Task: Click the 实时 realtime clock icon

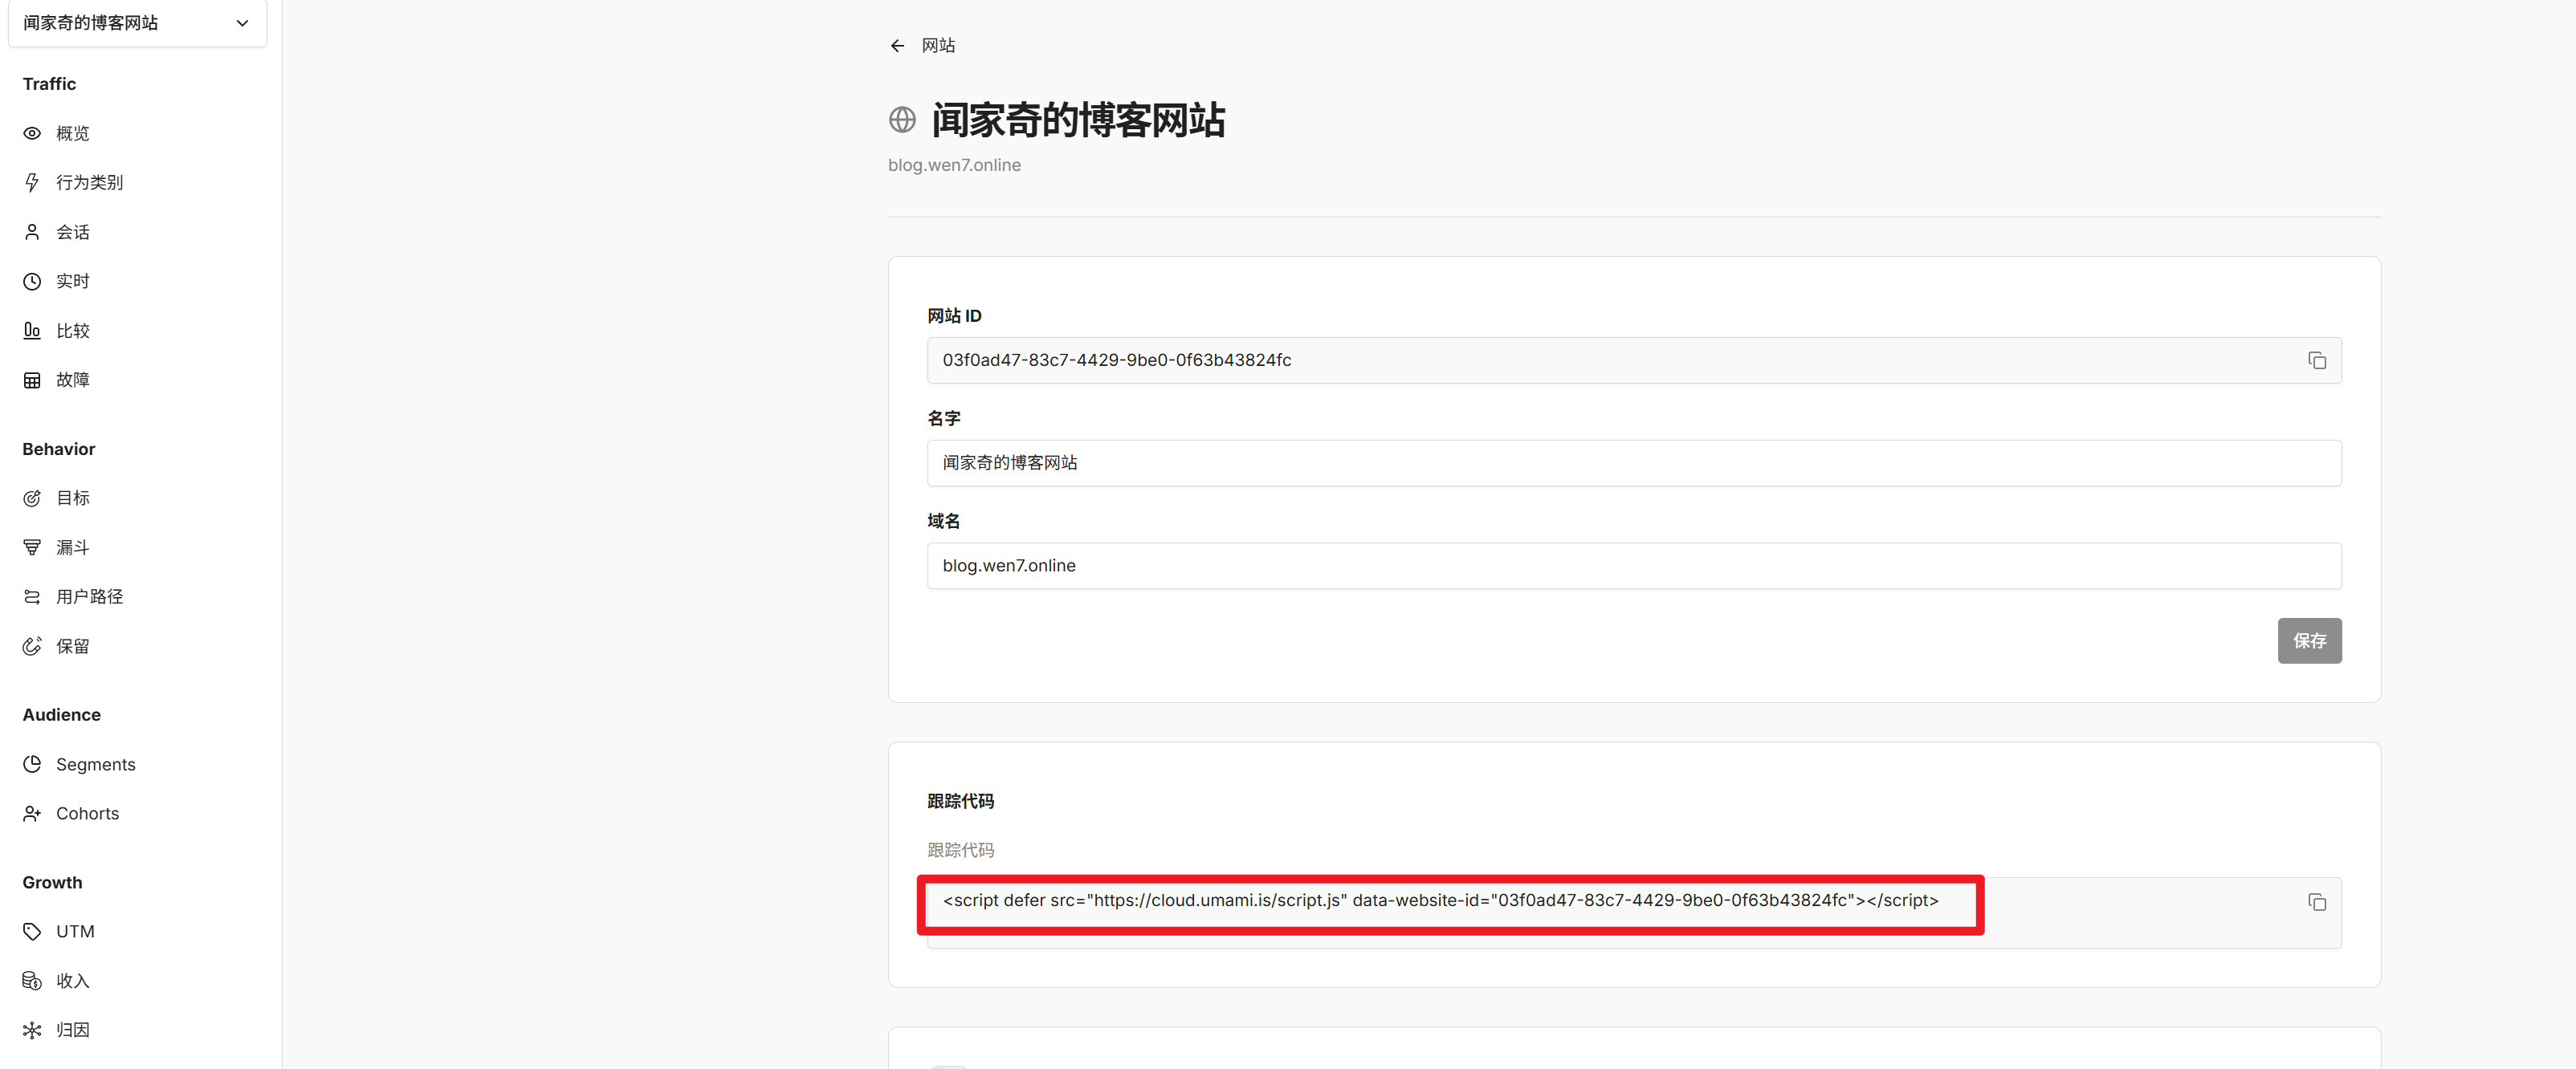Action: pos(32,281)
